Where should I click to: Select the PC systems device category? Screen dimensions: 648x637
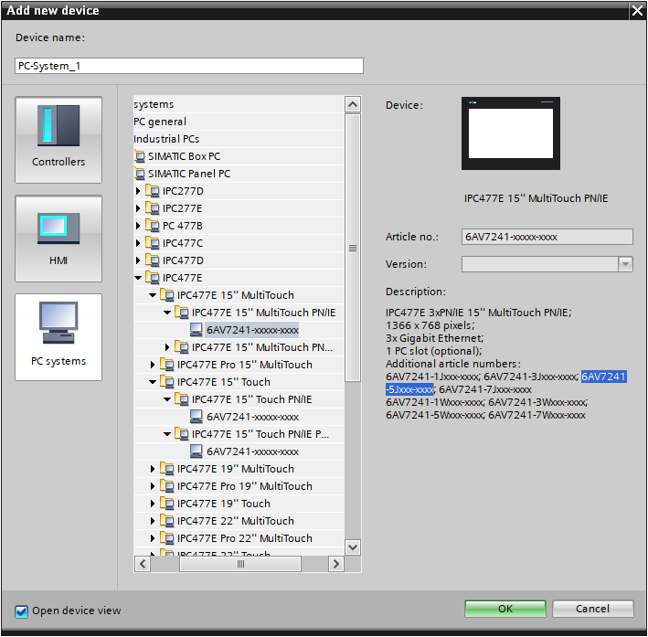[x=58, y=337]
